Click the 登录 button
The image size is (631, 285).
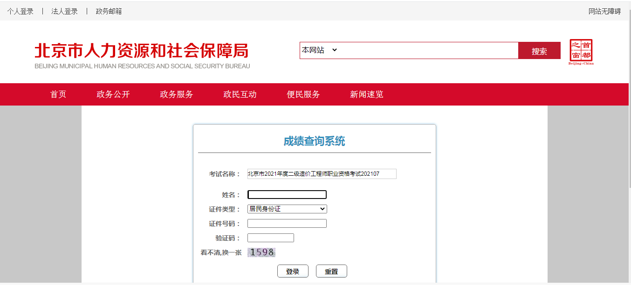(x=293, y=271)
